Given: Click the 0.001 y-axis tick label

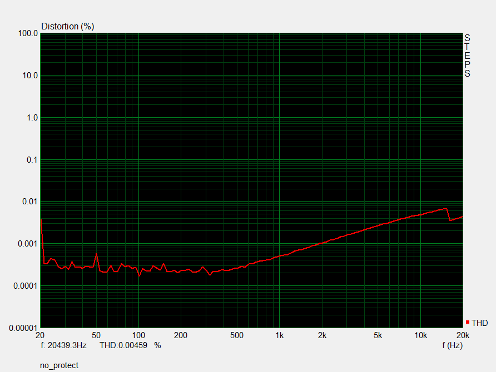Looking at the screenshot, I should coord(28,244).
